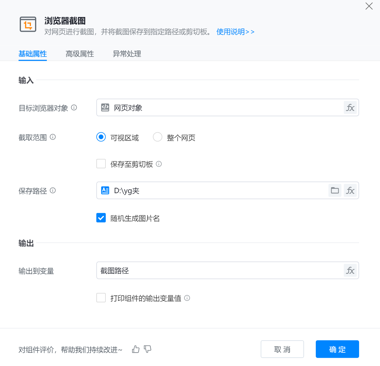Uncheck 随机生成图片名 checkbox

[x=101, y=218]
